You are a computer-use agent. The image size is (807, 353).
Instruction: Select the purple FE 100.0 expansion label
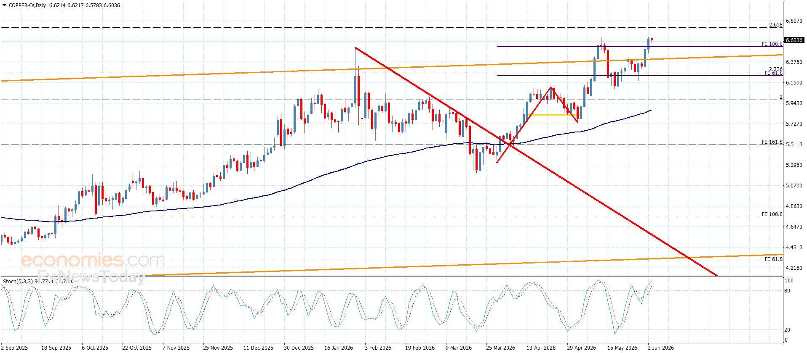(x=772, y=44)
